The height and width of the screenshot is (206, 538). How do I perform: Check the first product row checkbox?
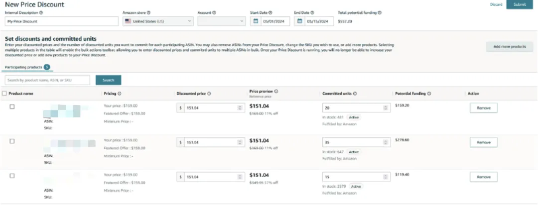[x=12, y=106]
